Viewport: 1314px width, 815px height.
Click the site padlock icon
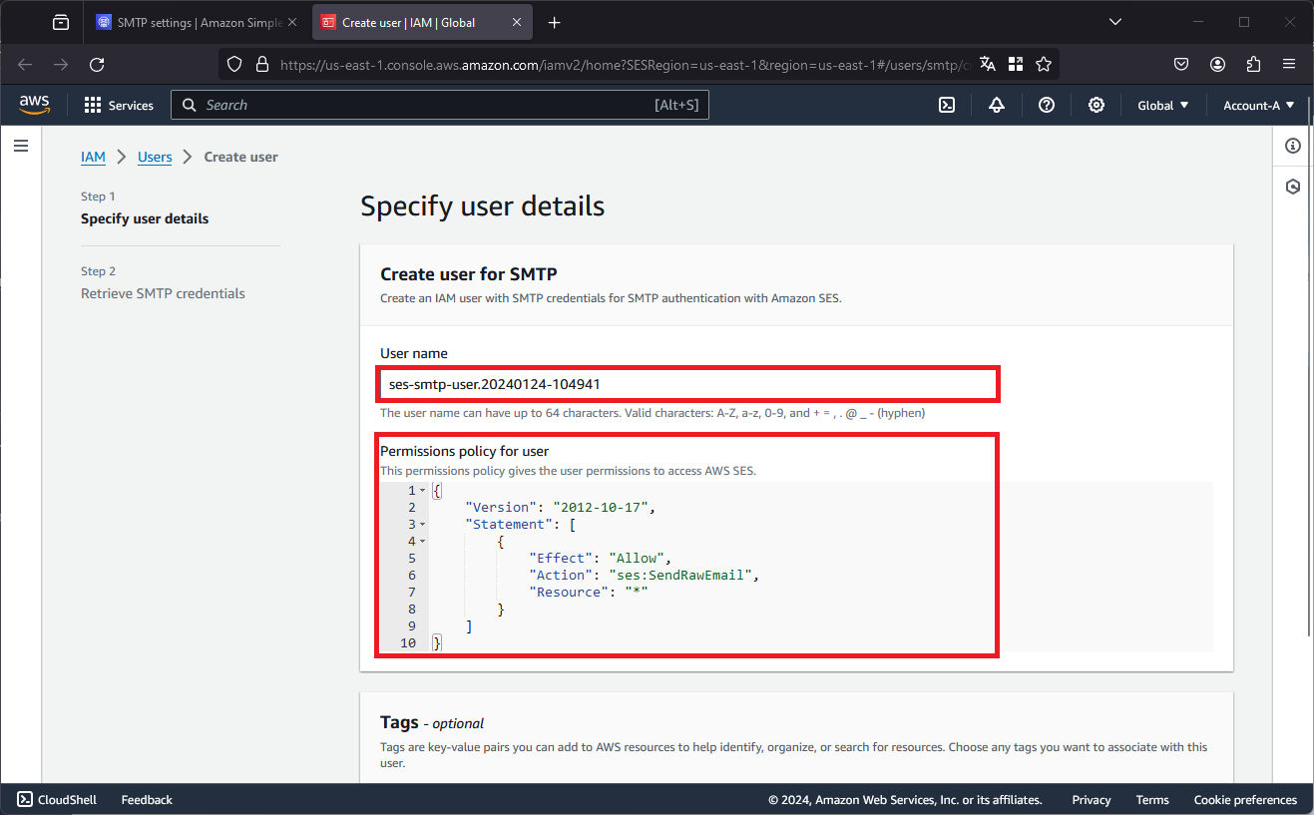pos(262,64)
